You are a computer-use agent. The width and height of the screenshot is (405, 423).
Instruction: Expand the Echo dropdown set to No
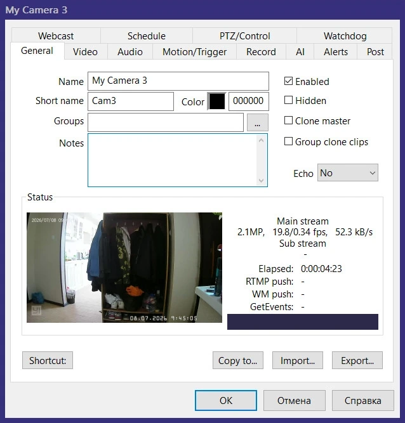348,172
